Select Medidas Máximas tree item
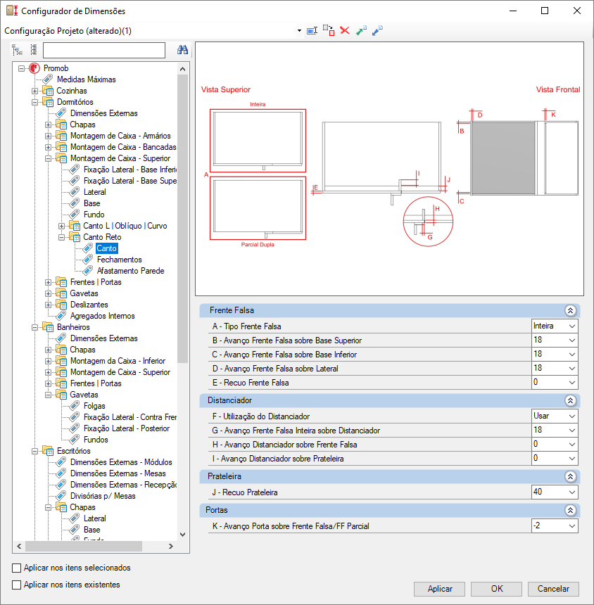Screen dimensions: 594x605 (86, 79)
